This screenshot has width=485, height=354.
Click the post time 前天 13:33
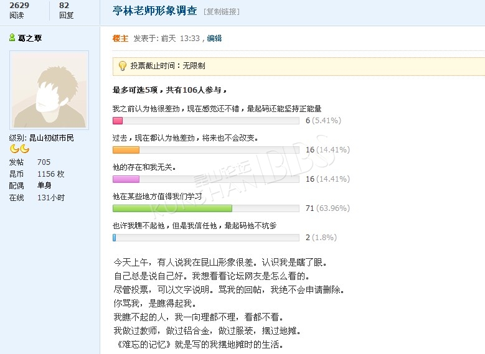tap(181, 39)
